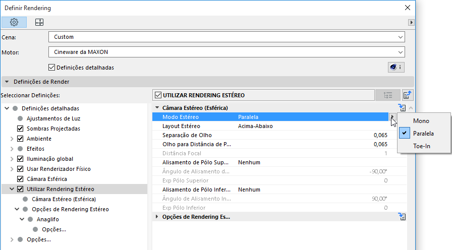Toggle the Câmara Esférica checkbox
Viewport: 452px width, 250px height.
point(20,179)
